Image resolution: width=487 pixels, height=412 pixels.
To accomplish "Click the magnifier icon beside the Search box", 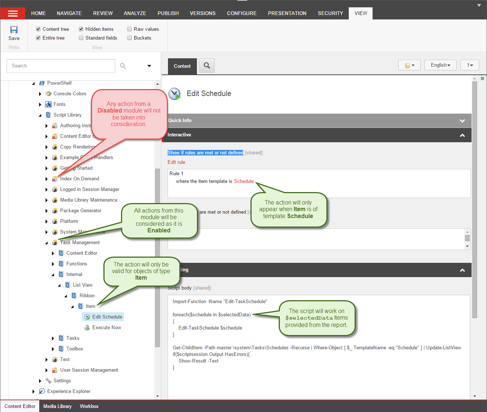I will (x=123, y=66).
